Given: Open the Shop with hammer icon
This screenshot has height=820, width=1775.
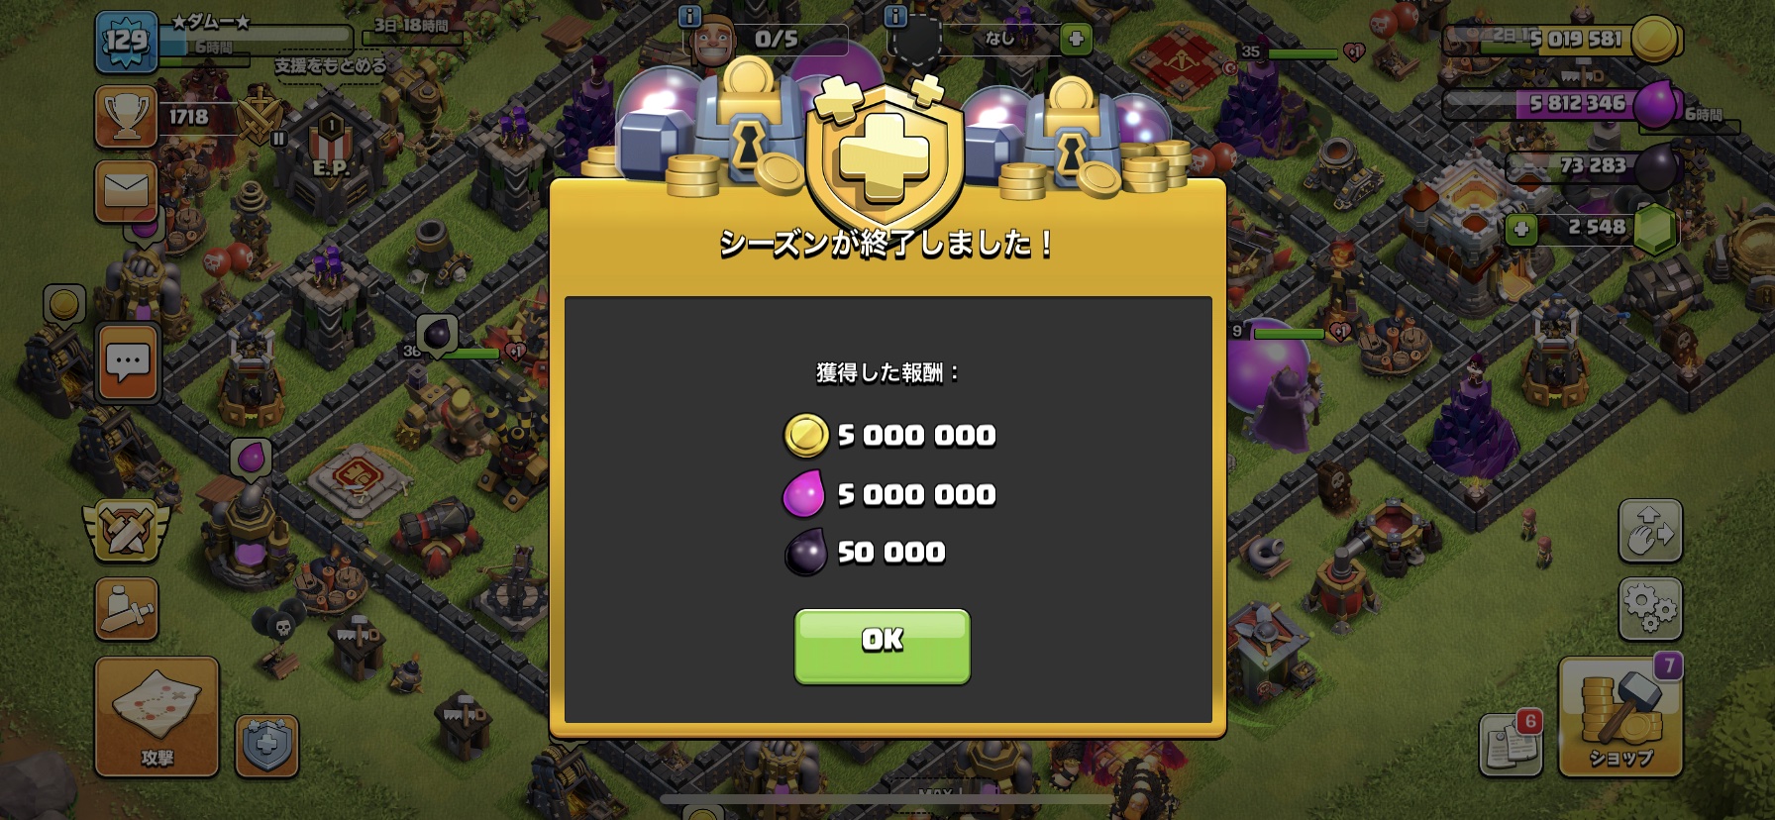Looking at the screenshot, I should [1620, 716].
